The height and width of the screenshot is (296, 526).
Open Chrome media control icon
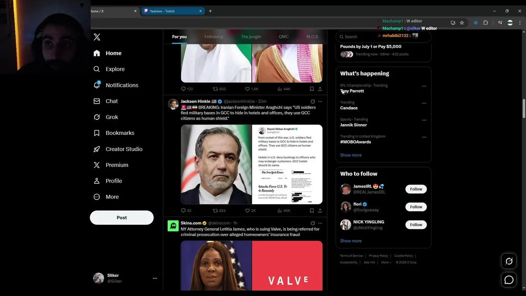500,23
